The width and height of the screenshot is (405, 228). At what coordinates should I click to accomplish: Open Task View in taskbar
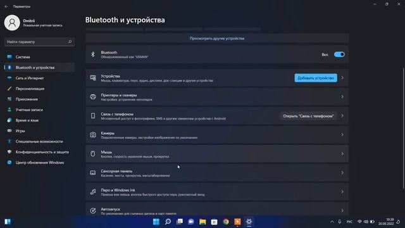(180, 222)
